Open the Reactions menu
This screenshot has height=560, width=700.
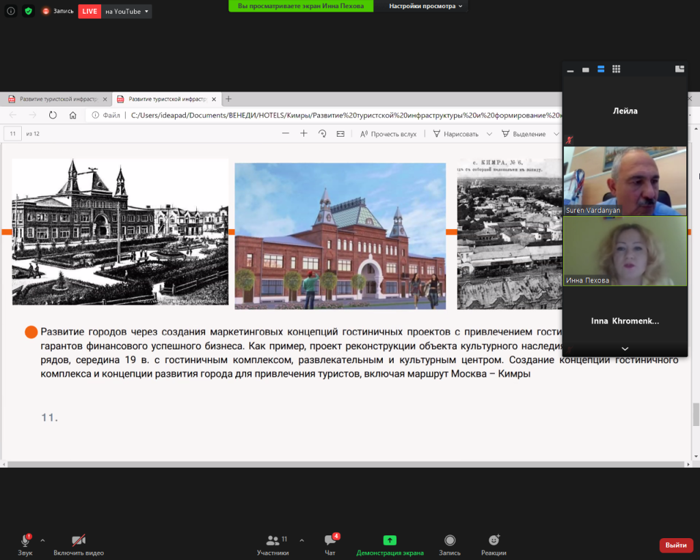tap(494, 544)
